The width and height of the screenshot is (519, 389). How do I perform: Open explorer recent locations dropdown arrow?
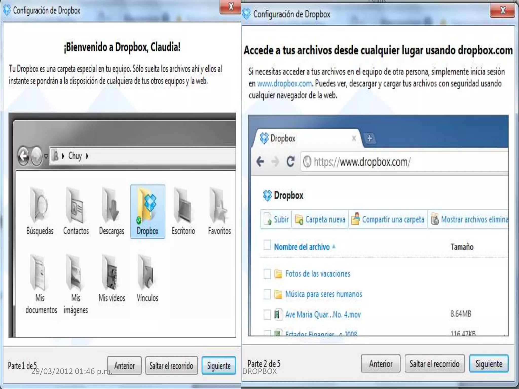(46, 156)
